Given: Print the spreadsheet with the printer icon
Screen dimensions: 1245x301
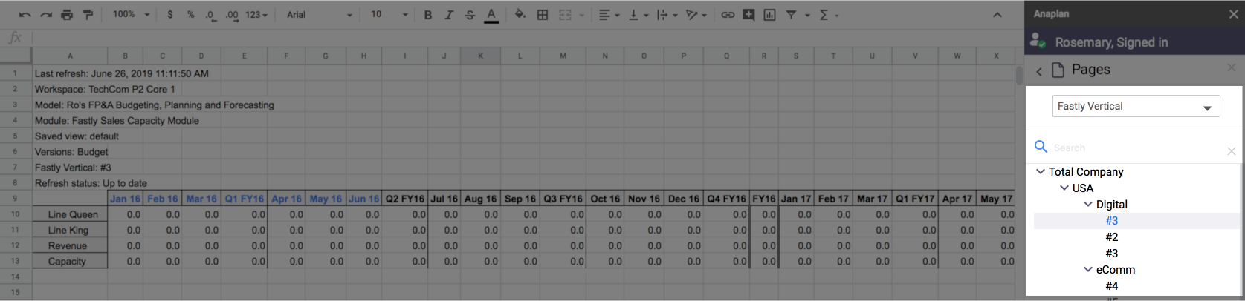Looking at the screenshot, I should pyautogui.click(x=67, y=15).
